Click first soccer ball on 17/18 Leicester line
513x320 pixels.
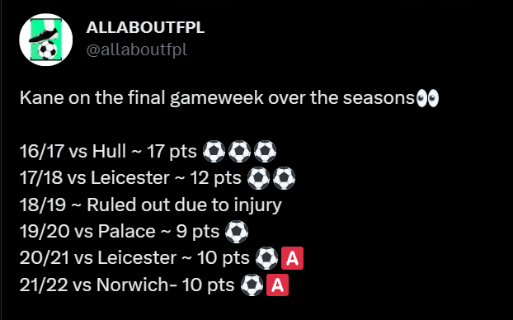point(258,178)
